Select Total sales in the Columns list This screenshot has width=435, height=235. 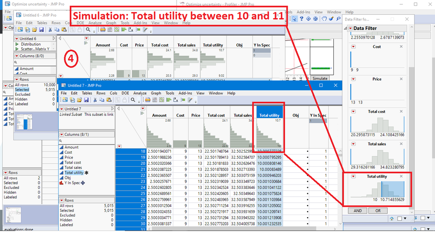tap(74, 168)
